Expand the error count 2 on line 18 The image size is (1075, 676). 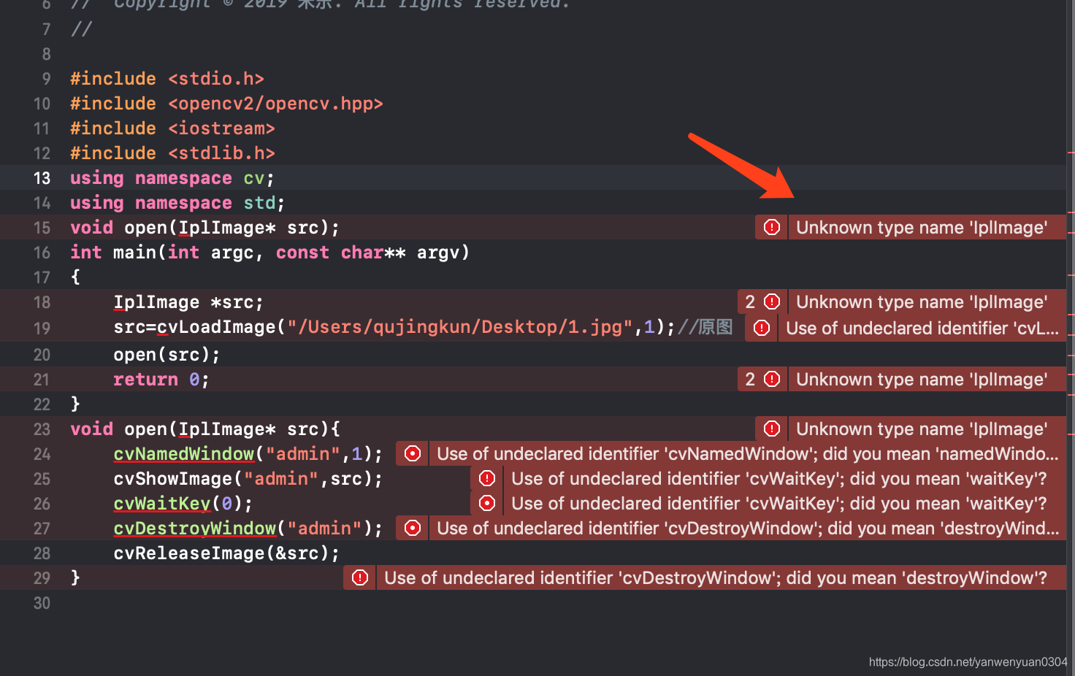[x=750, y=301]
